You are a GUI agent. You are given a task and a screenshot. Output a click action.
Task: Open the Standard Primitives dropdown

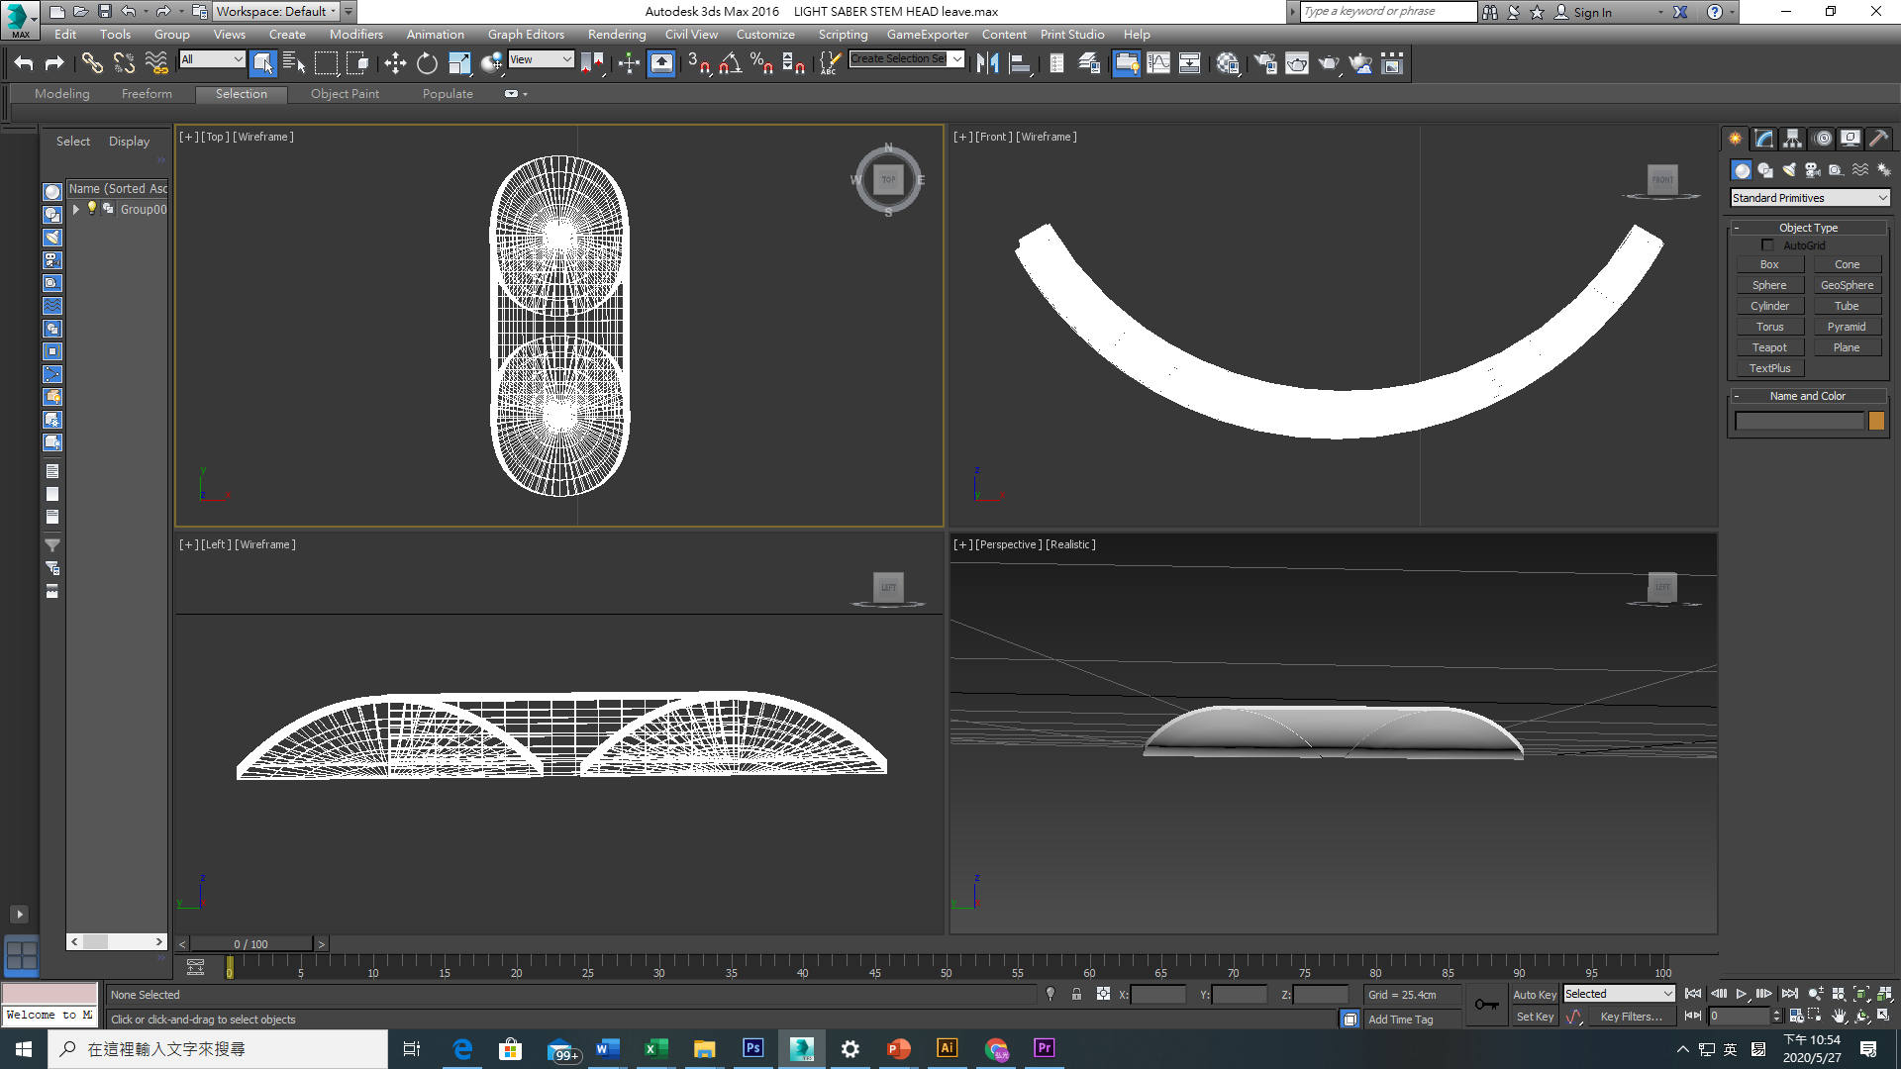coord(1810,198)
